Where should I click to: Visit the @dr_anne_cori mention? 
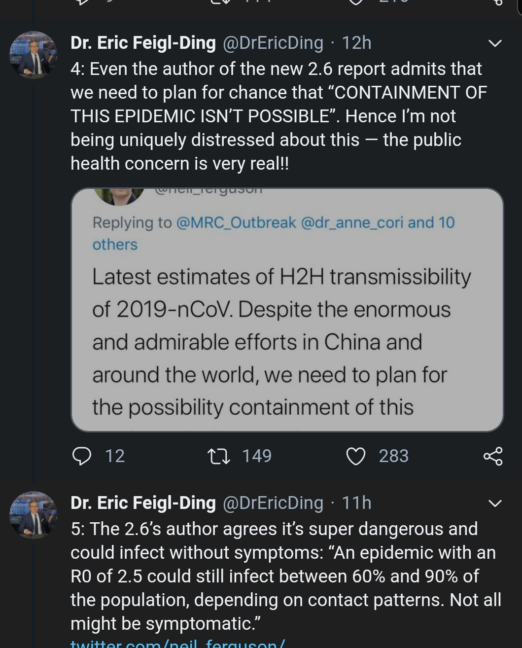coord(351,223)
